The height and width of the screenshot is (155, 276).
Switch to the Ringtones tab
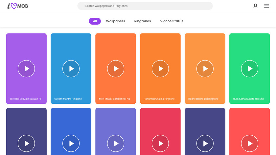pos(143,21)
